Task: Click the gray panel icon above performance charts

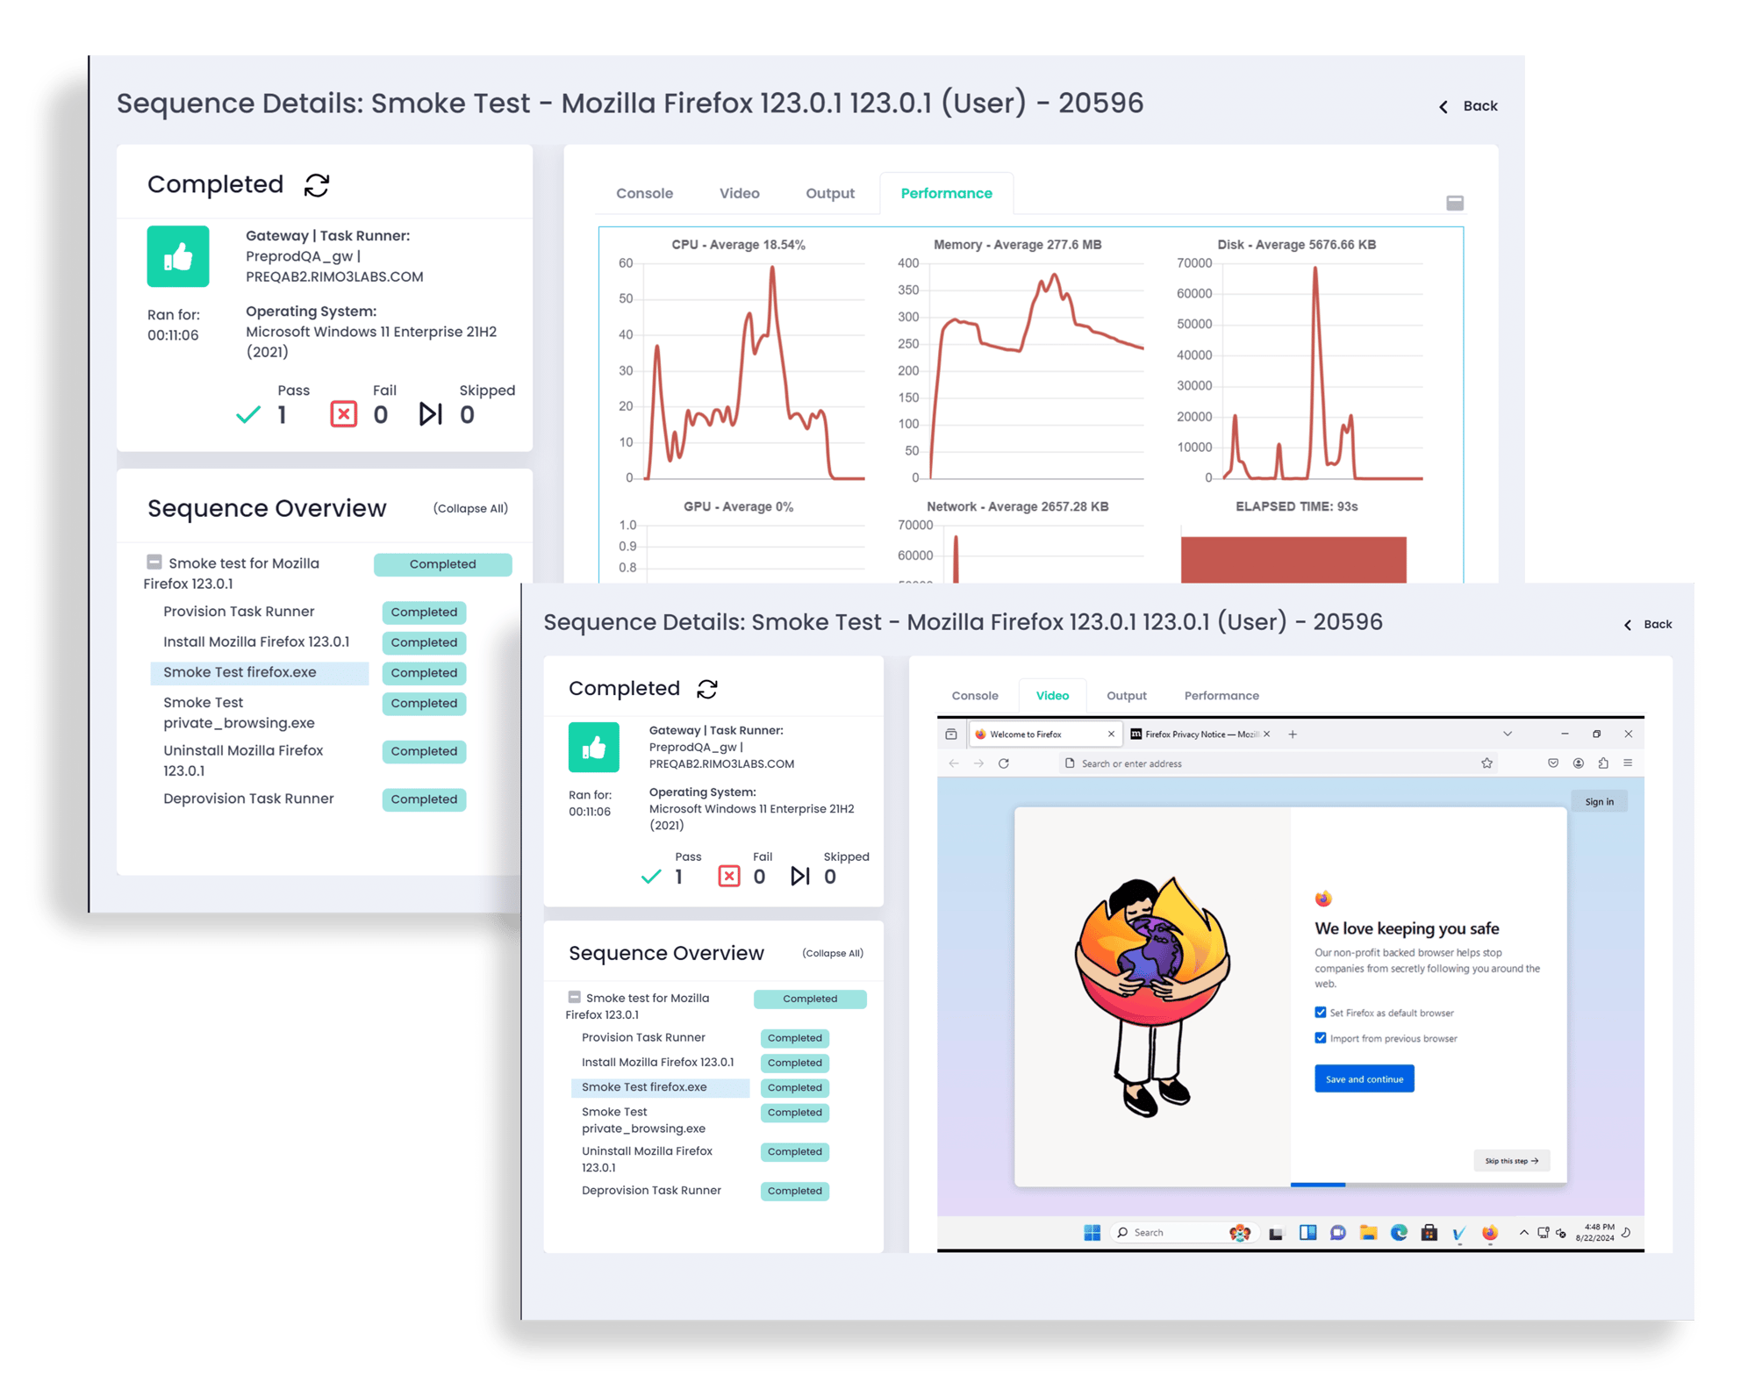Action: pyautogui.click(x=1455, y=203)
